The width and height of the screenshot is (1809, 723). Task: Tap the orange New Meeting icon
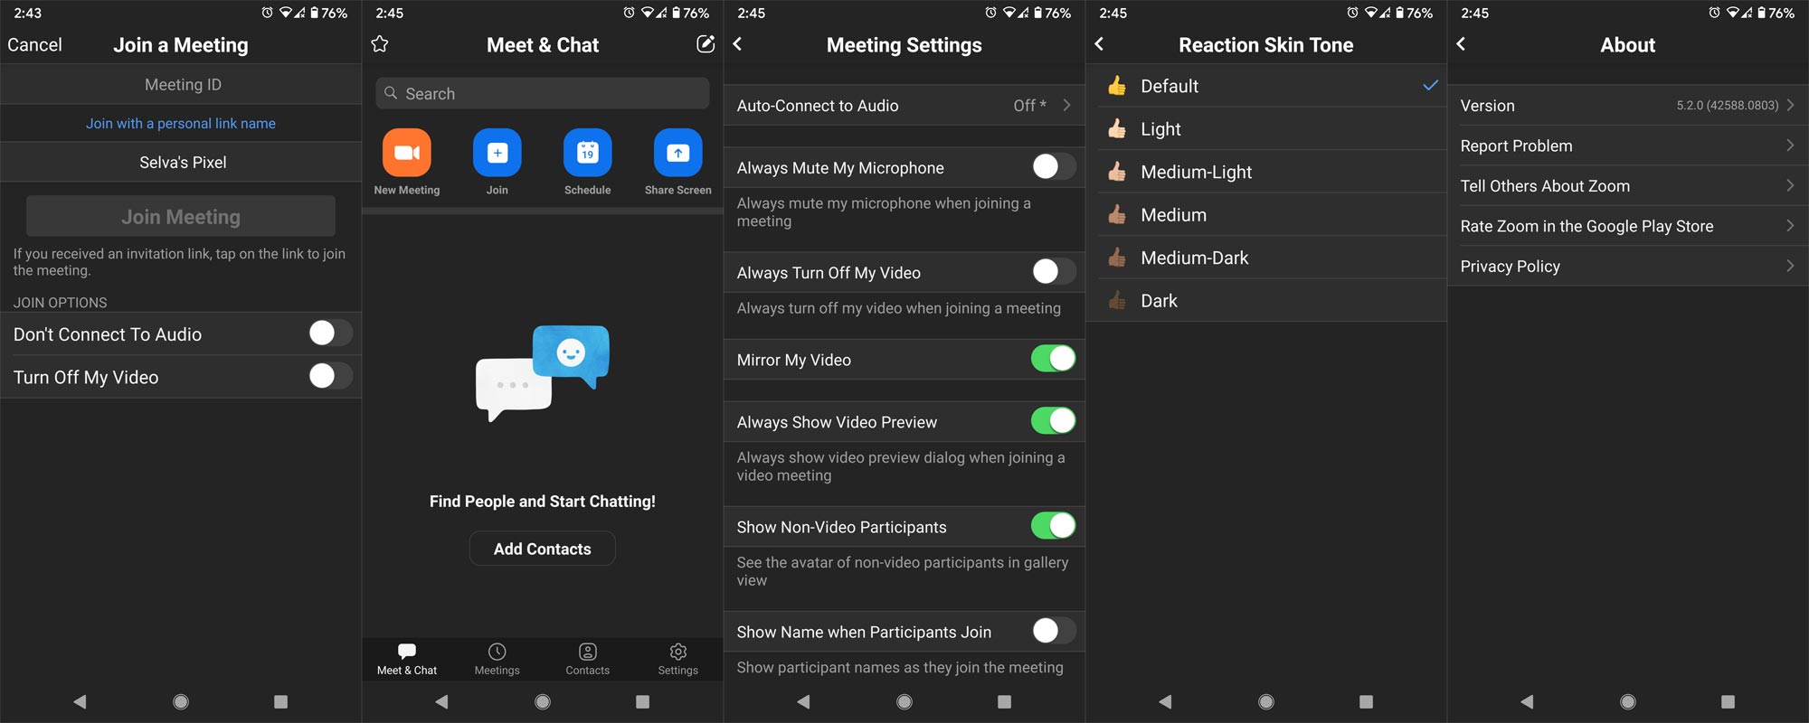[407, 153]
